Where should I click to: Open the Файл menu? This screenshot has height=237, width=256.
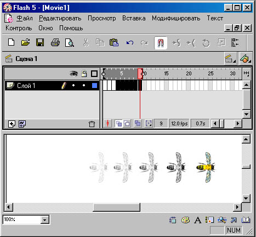(25, 18)
